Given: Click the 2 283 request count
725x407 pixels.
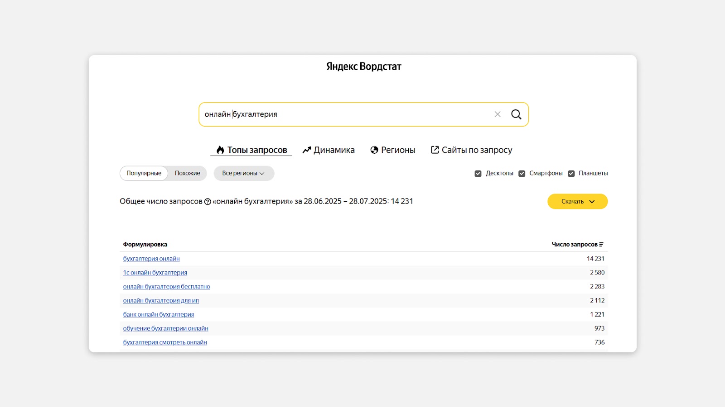Looking at the screenshot, I should click(x=597, y=287).
